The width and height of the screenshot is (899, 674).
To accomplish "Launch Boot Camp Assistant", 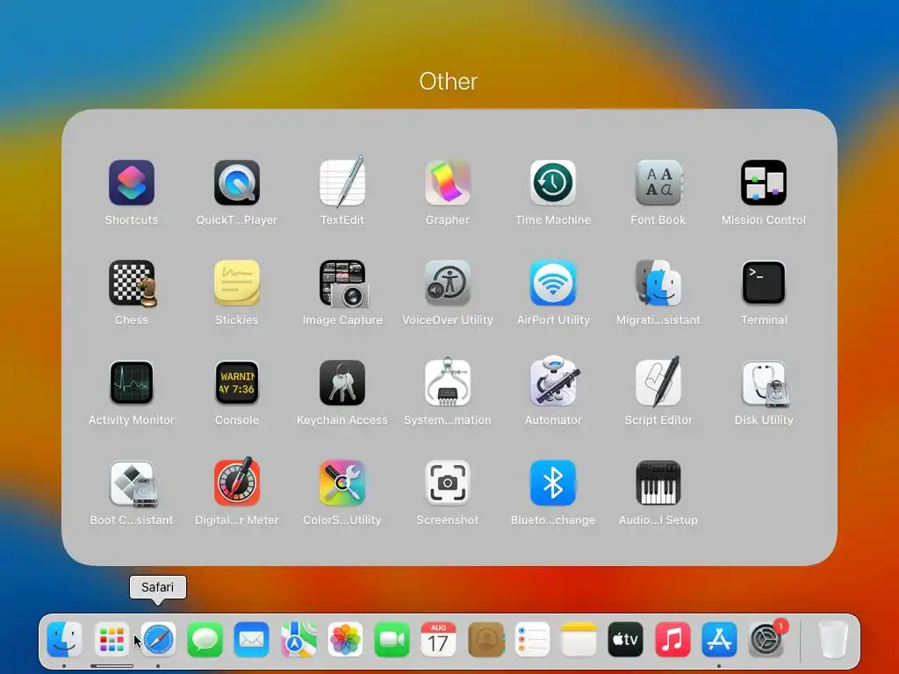I will coord(133,484).
